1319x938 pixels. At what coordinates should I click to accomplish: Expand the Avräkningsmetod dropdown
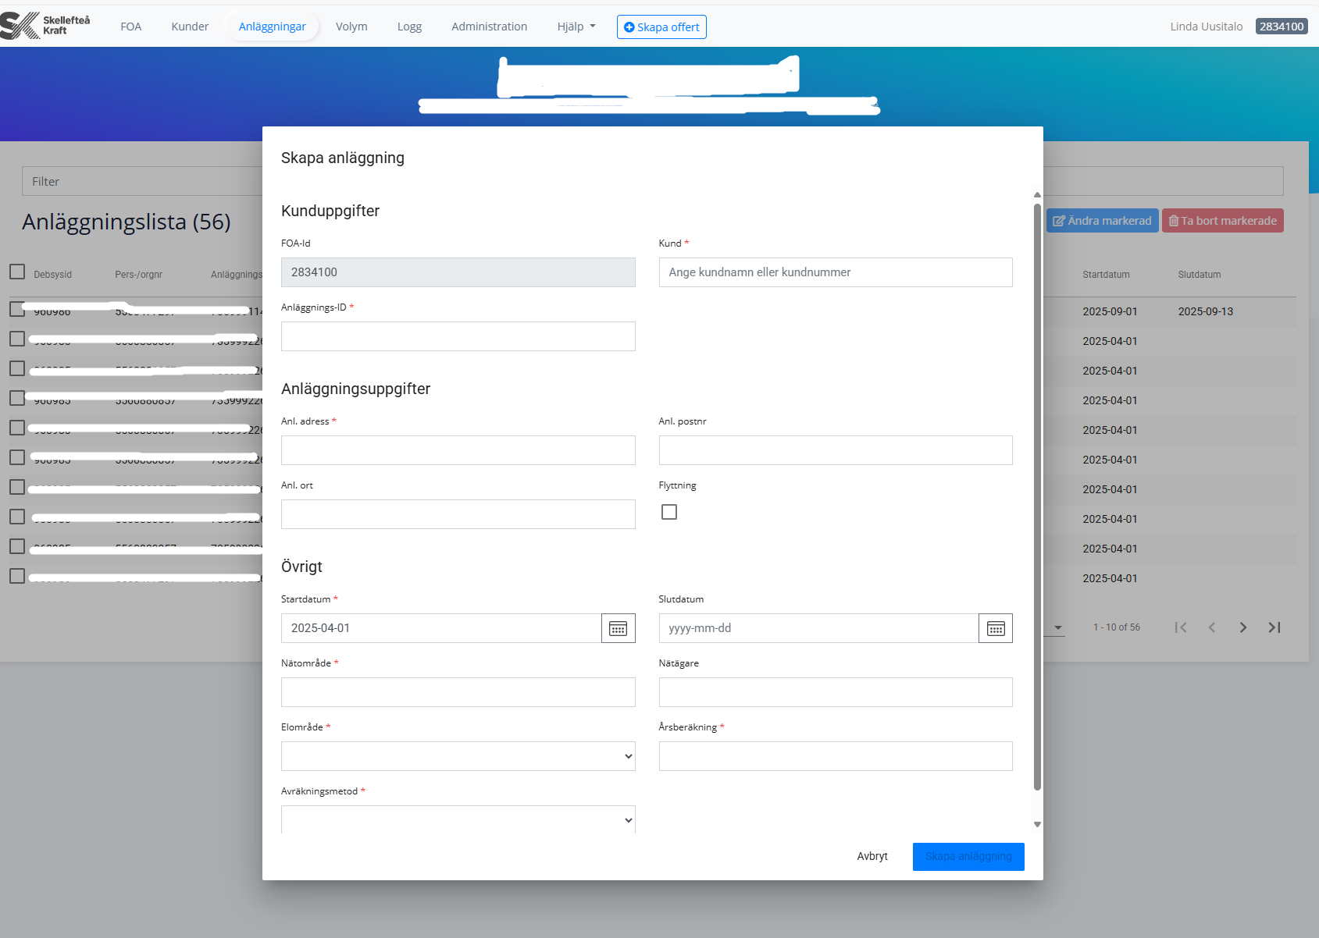click(x=458, y=819)
